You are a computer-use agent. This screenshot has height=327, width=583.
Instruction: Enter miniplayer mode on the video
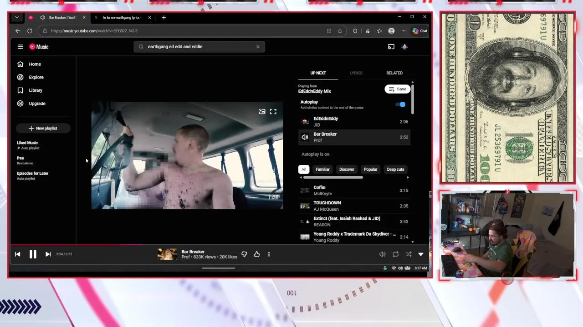coord(262,112)
